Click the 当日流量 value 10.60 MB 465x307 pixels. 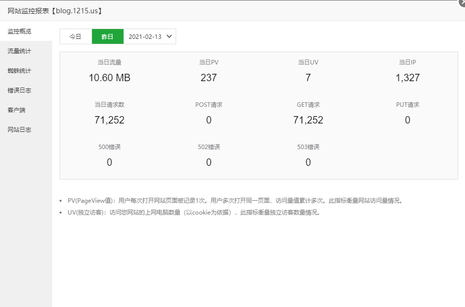pyautogui.click(x=109, y=78)
